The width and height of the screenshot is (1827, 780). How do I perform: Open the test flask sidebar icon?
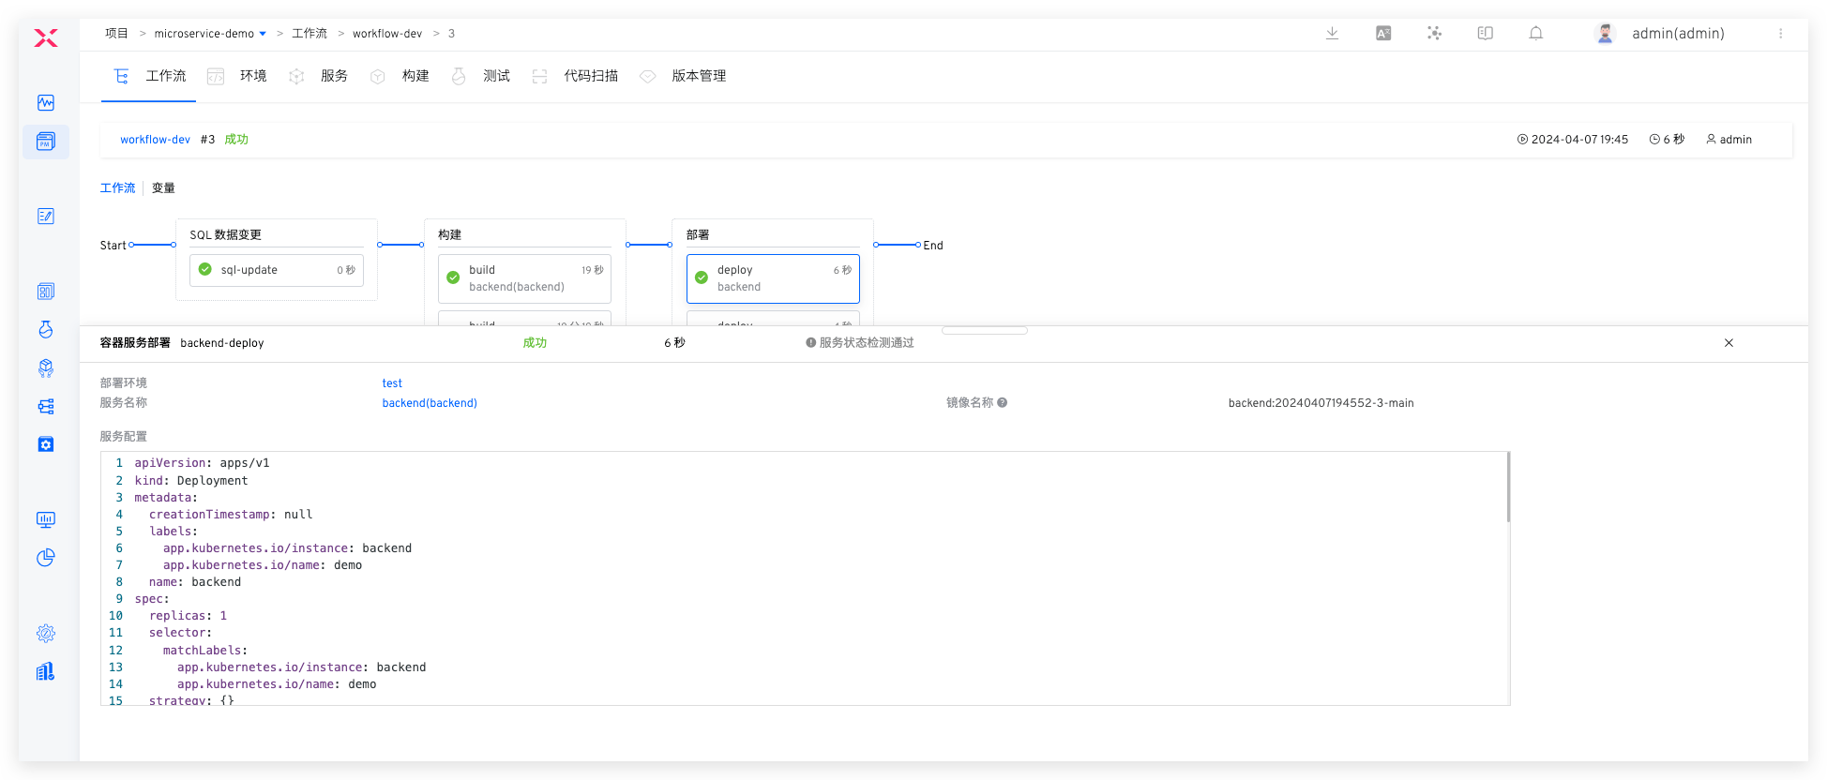(x=46, y=329)
